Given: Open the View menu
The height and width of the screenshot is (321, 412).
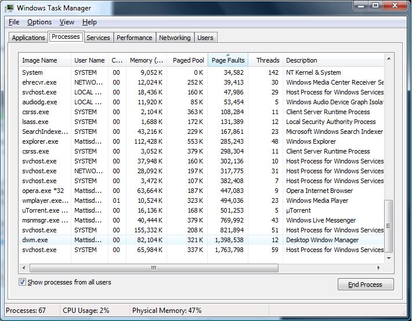Looking at the screenshot, I should [x=67, y=22].
